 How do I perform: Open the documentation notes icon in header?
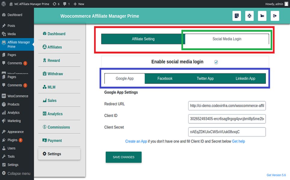point(237,16)
